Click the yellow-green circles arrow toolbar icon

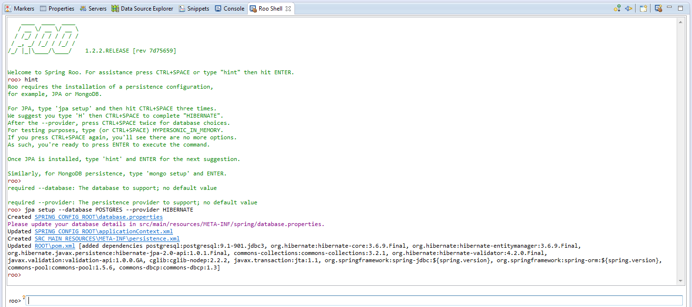pyautogui.click(x=617, y=8)
